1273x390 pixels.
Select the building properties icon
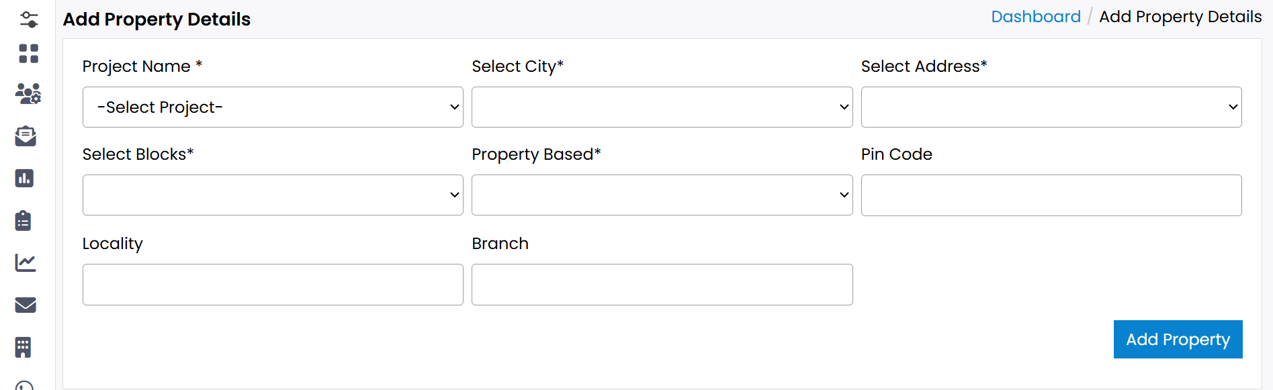tap(24, 347)
